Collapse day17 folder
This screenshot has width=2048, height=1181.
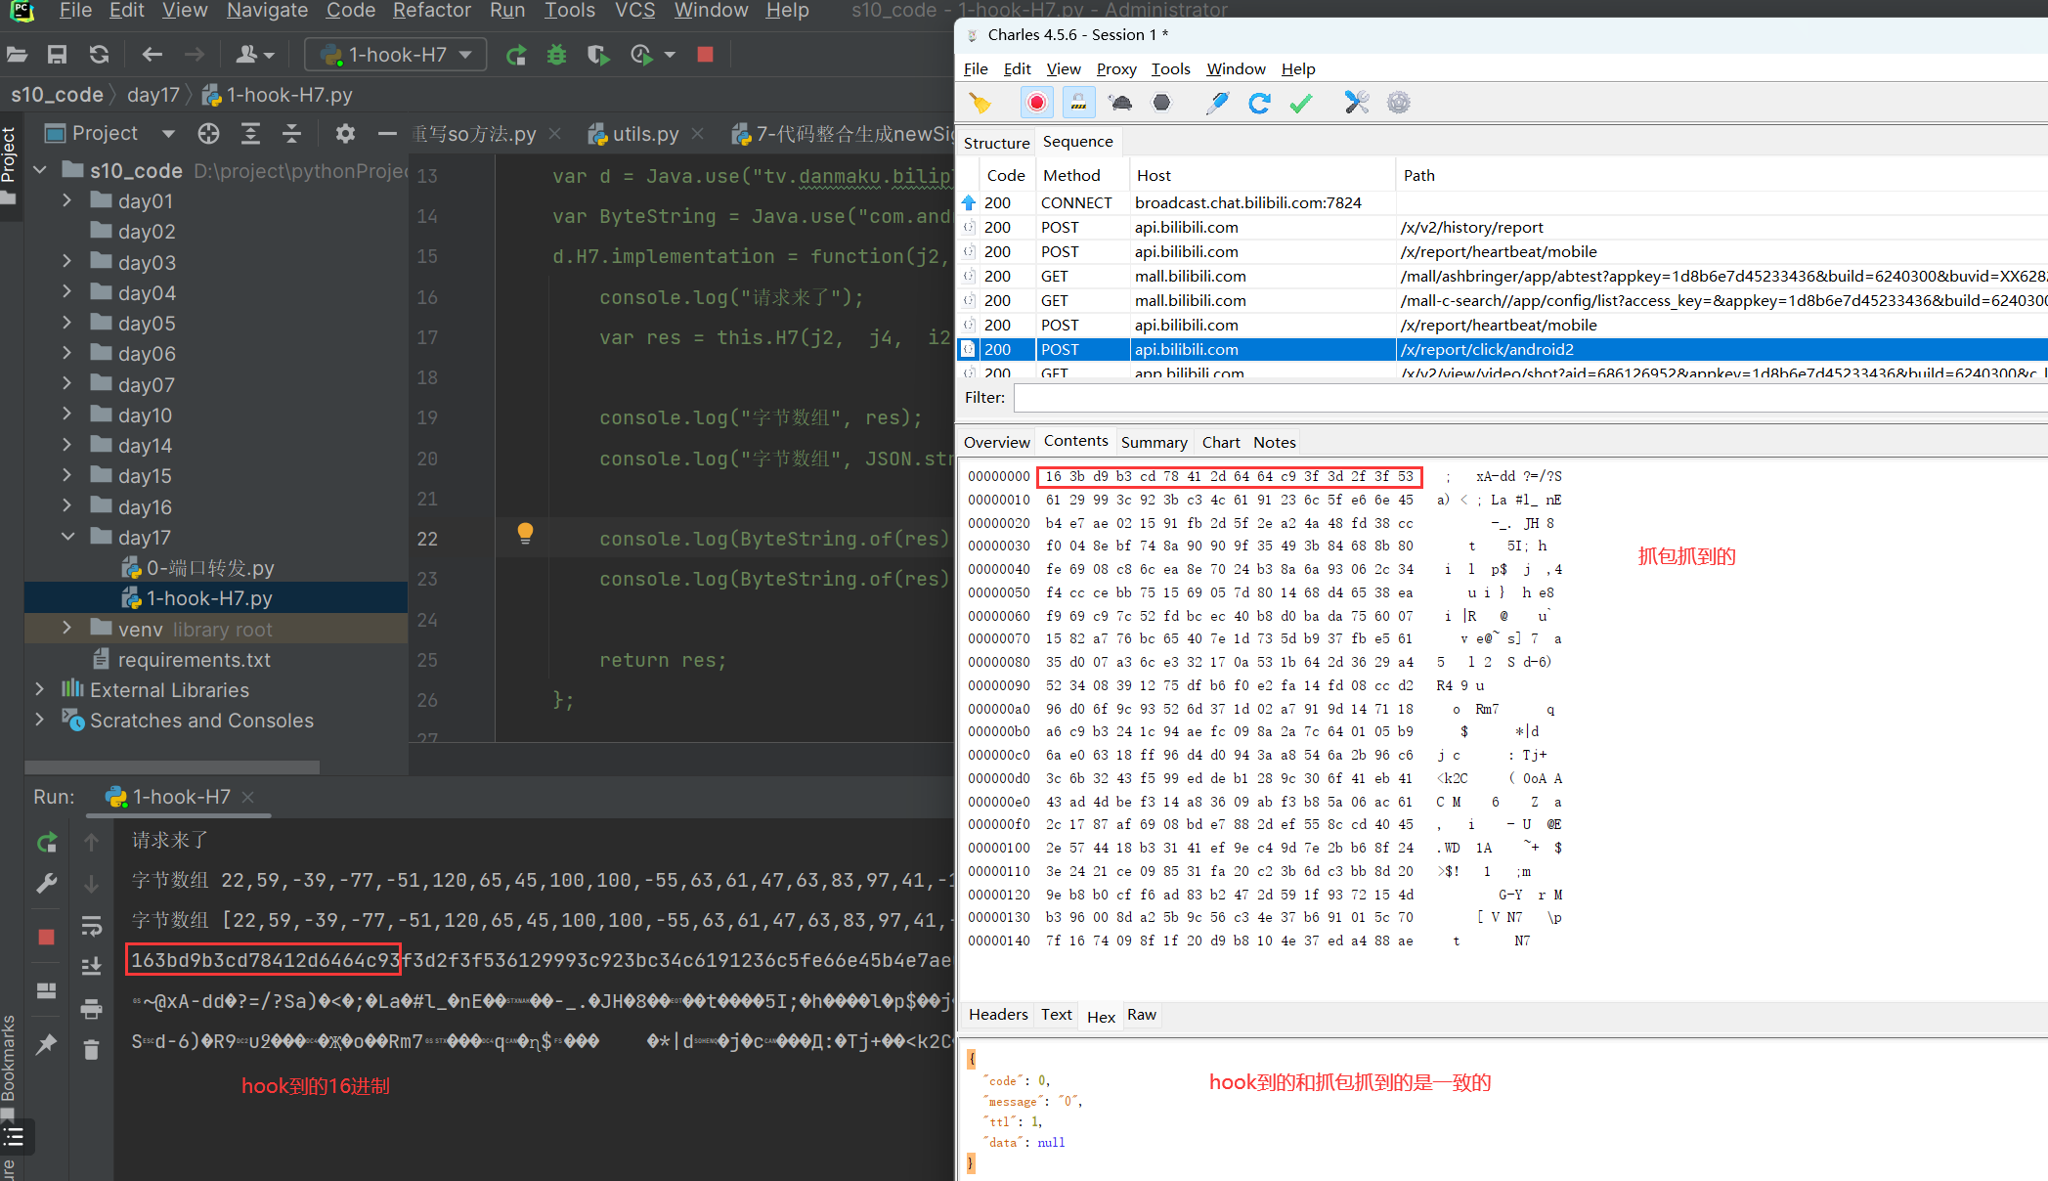point(66,537)
